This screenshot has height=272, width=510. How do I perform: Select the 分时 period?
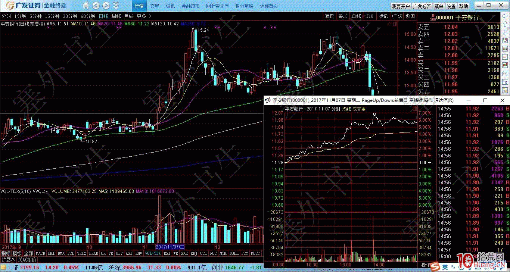click(x=6, y=16)
